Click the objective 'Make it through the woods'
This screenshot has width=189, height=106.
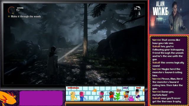(x=26, y=16)
